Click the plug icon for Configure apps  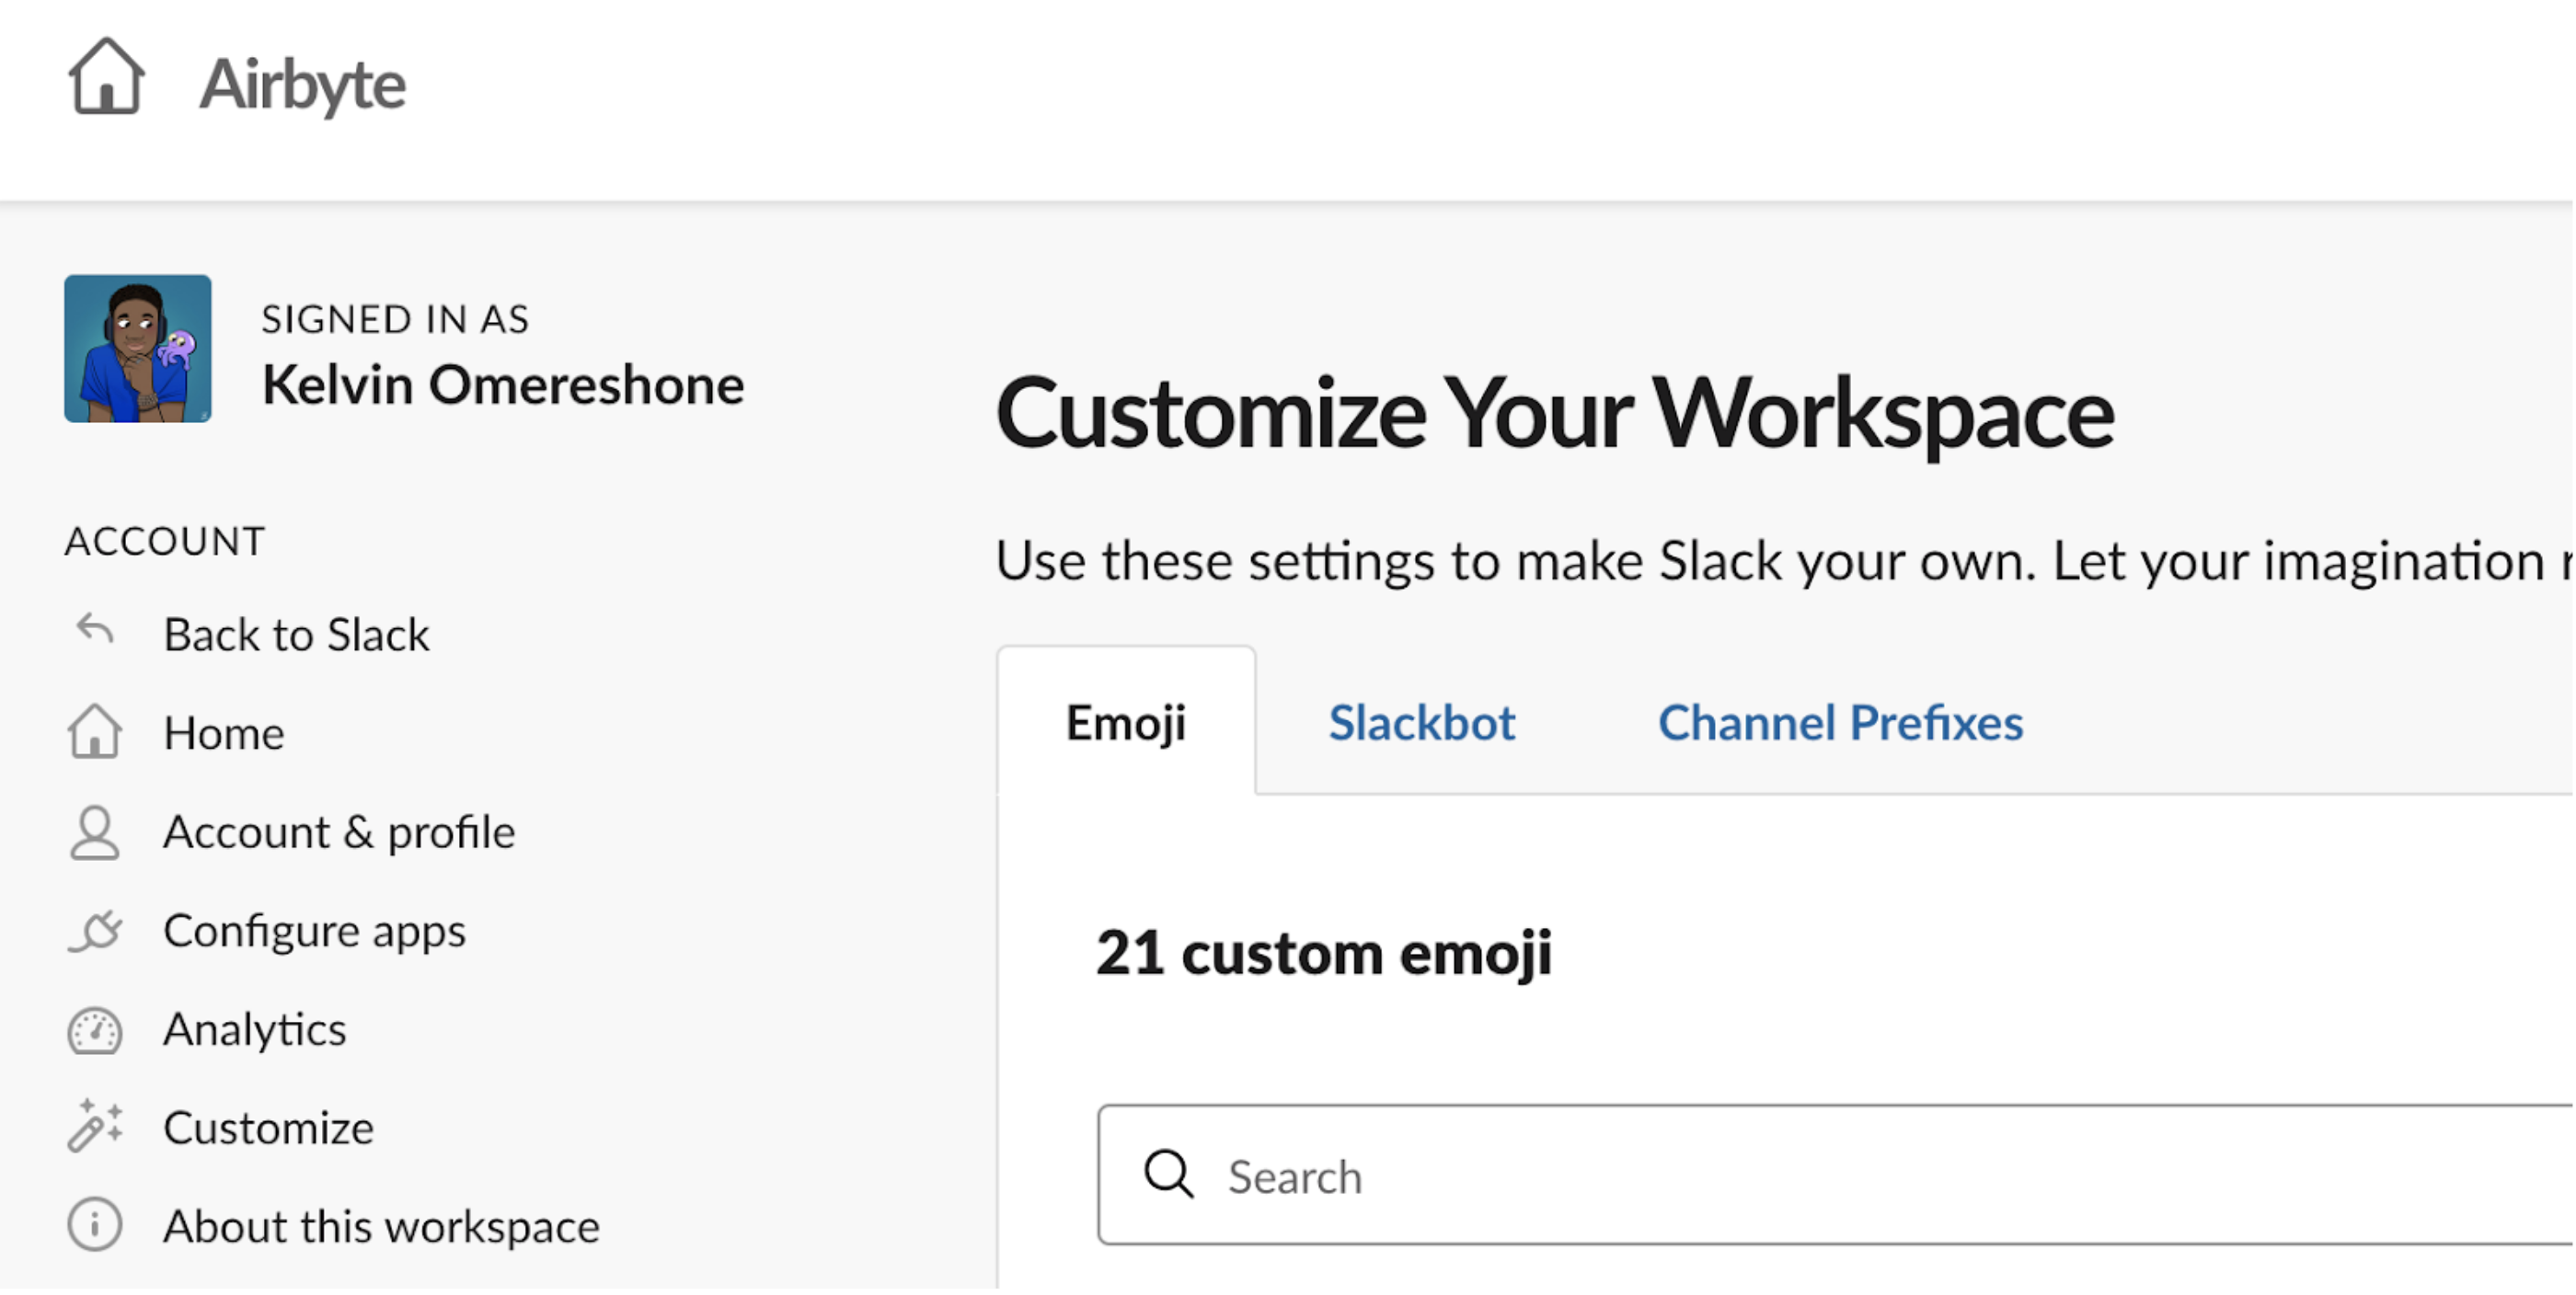pyautogui.click(x=95, y=931)
